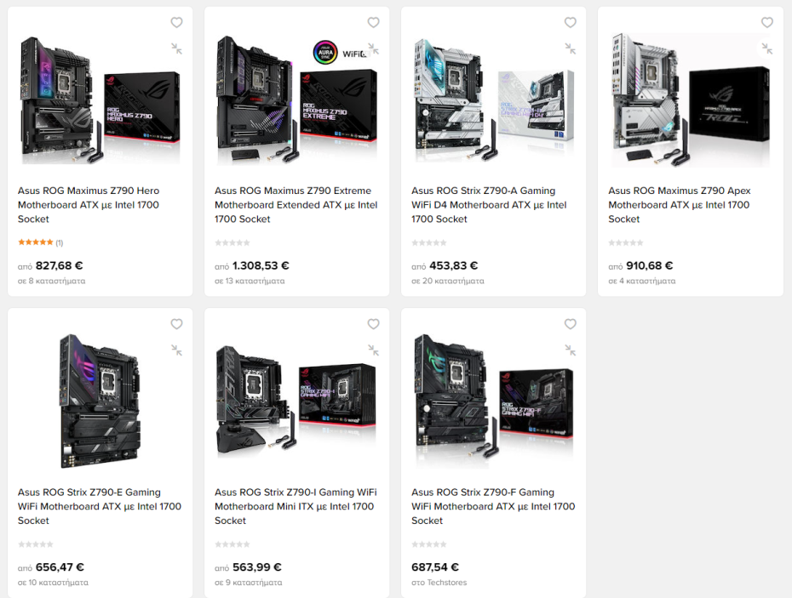Image resolution: width=792 pixels, height=598 pixels.
Task: Open 563,99 € price on Strix Z790-I
Action: tap(256, 567)
